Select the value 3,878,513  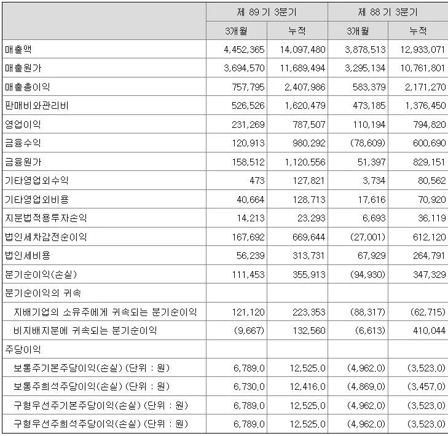[x=365, y=49]
